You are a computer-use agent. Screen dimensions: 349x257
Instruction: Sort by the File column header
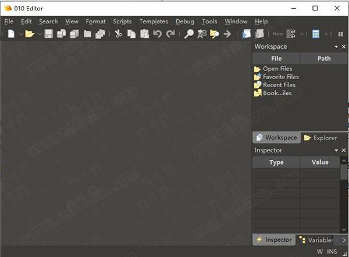pyautogui.click(x=276, y=59)
